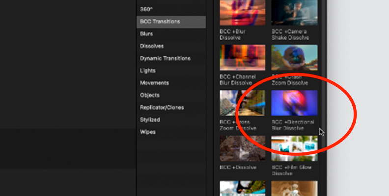The height and width of the screenshot is (196, 389).
Task: Open the Dissolves category
Action: pyautogui.click(x=171, y=46)
